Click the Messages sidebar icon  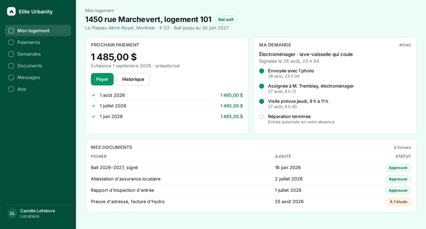11,77
